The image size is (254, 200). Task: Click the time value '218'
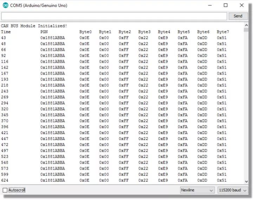5,85
